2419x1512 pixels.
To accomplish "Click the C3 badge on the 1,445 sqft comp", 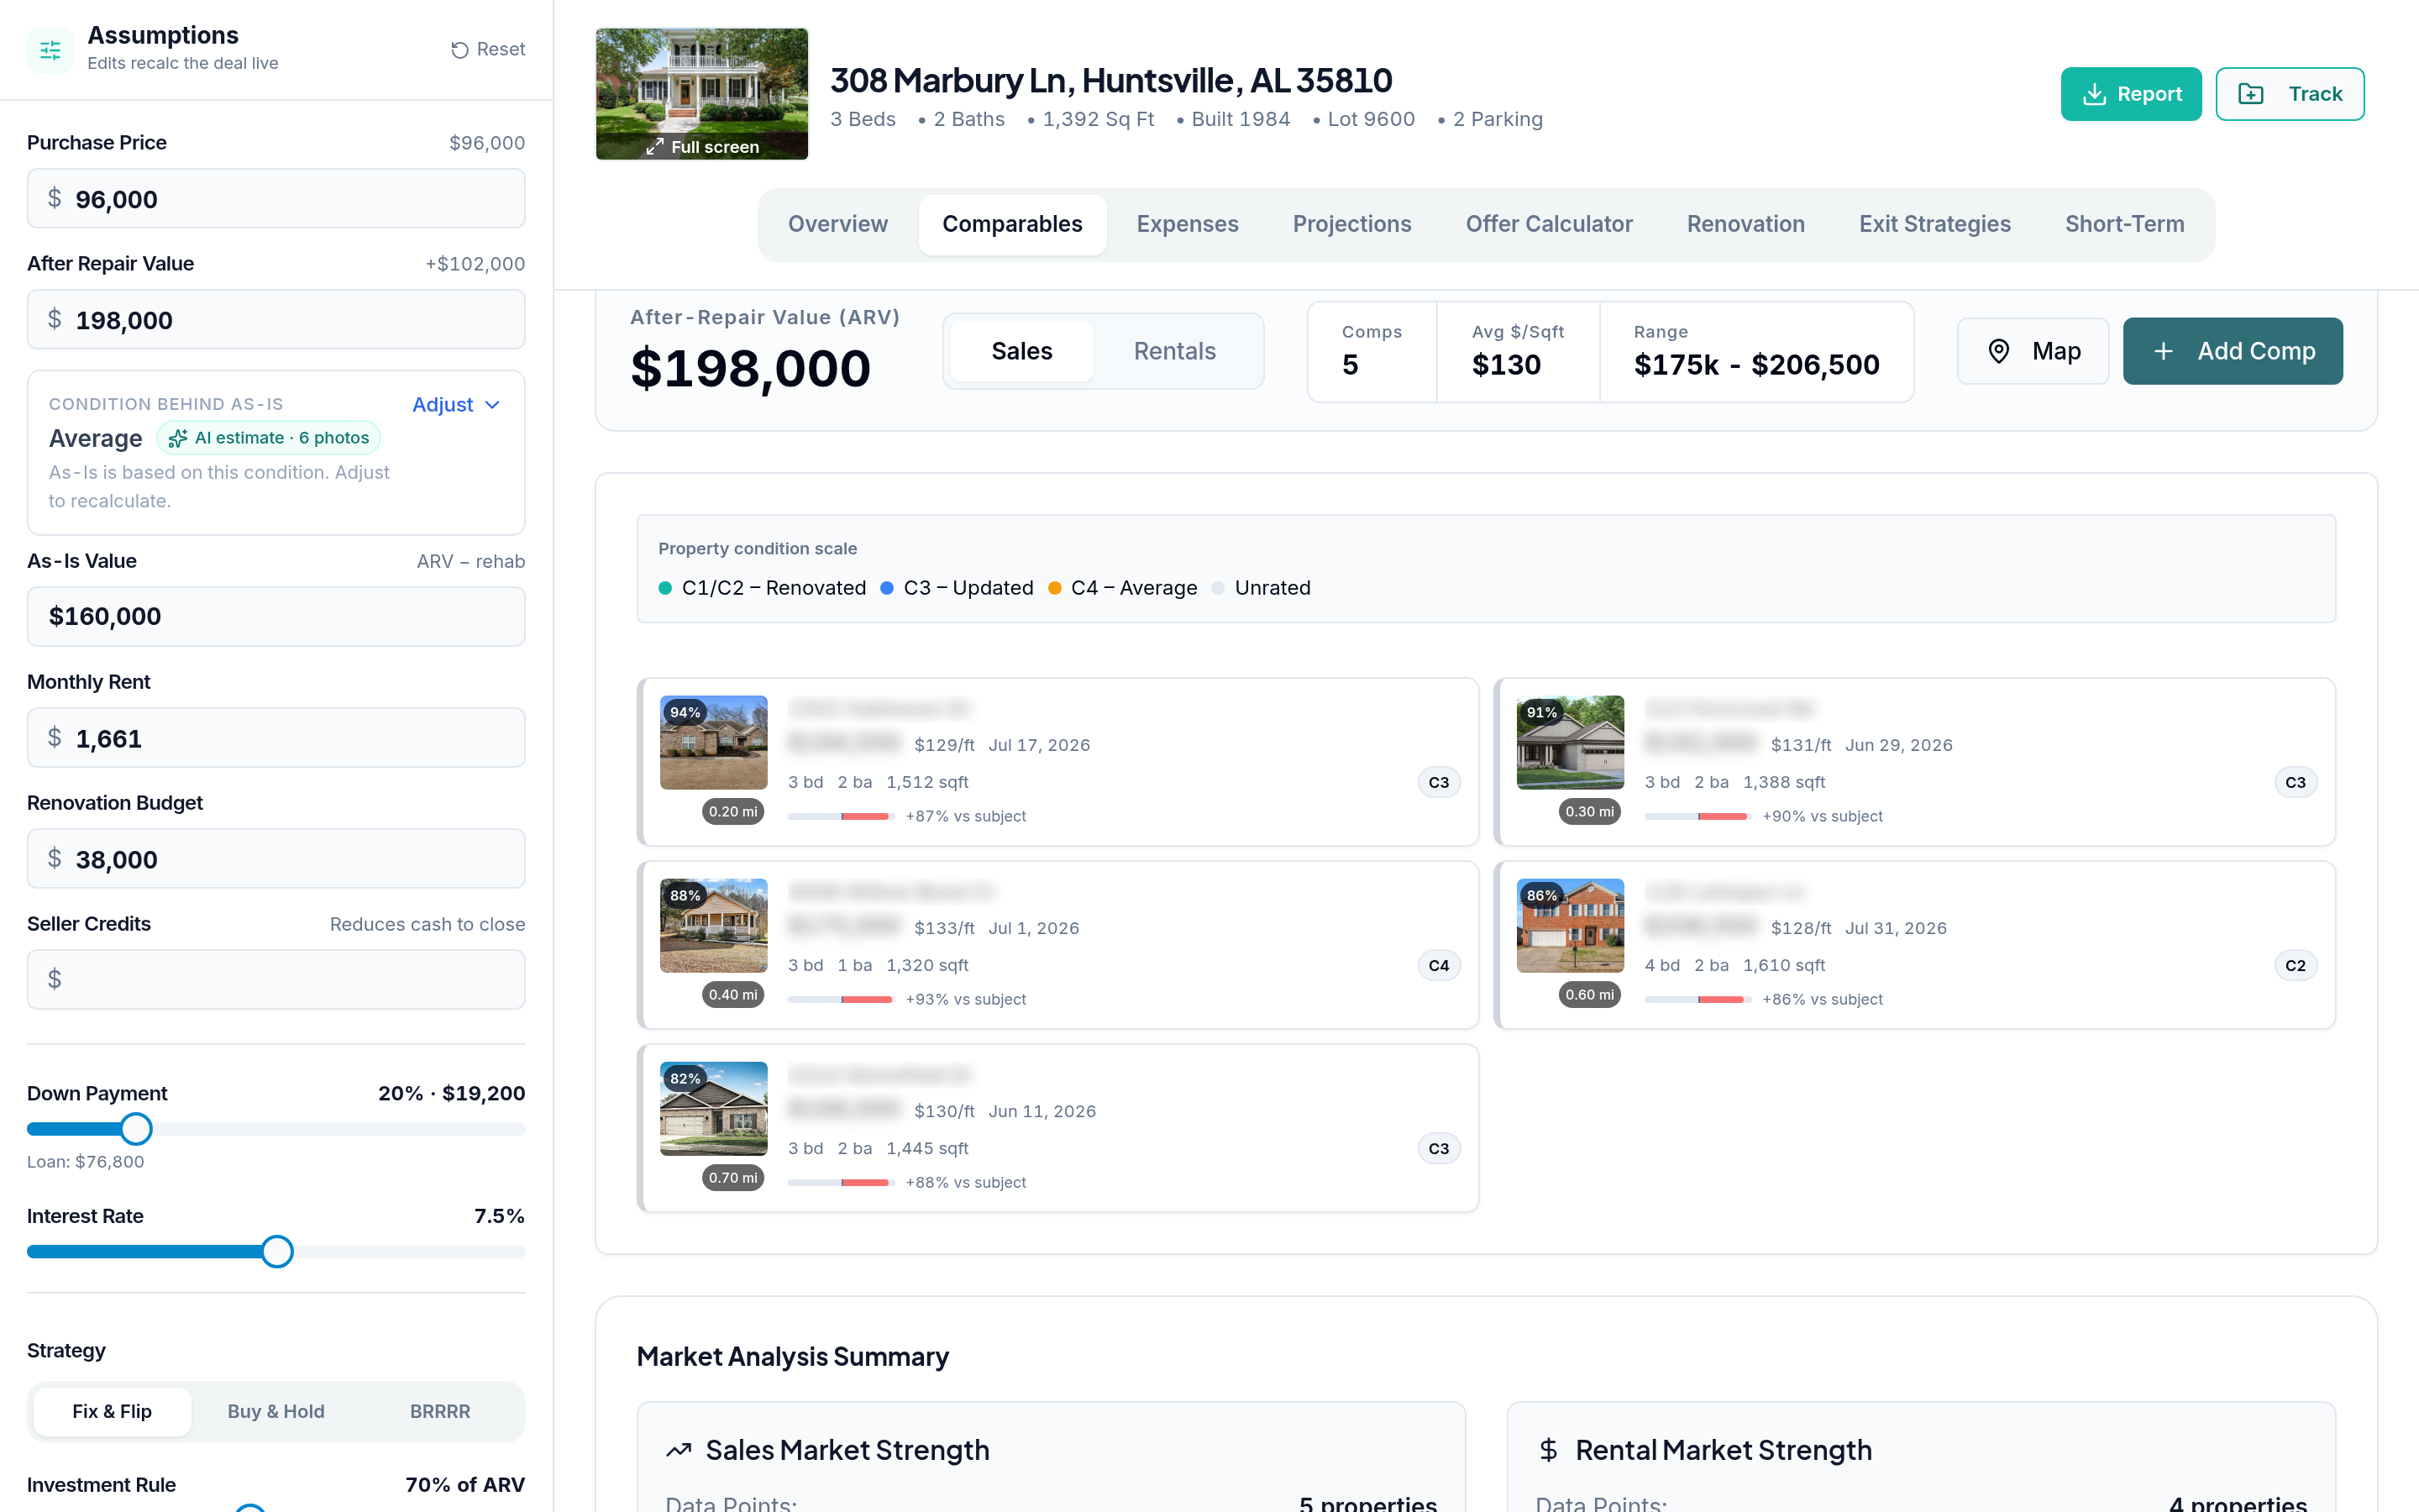I will point(1439,1148).
